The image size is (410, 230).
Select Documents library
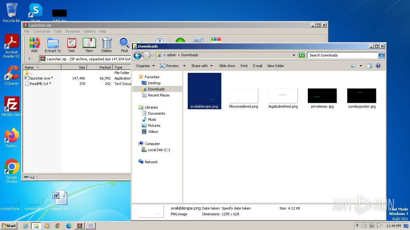click(156, 113)
